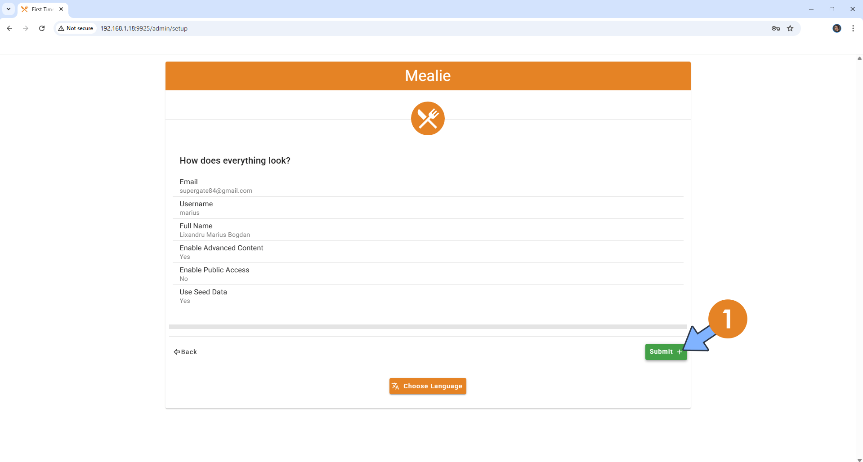Viewport: 863px width, 462px height.
Task: Click the scrollbar down arrow
Action: coord(859,459)
